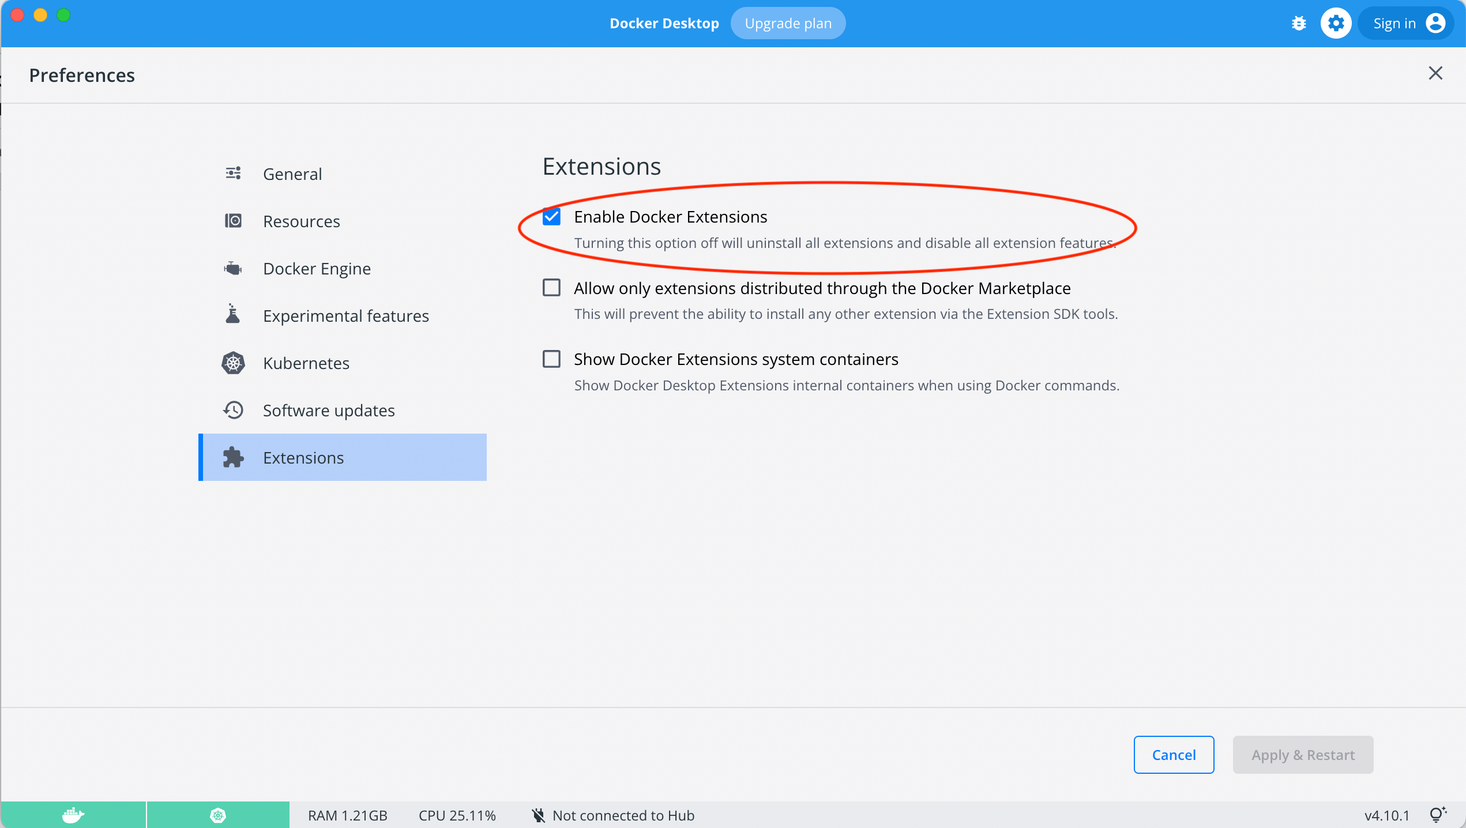Open settings via the gear icon
1466x828 pixels.
(x=1336, y=23)
